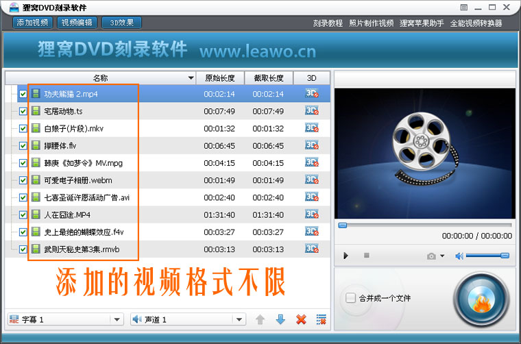The width and height of the screenshot is (521, 344).
Task: Click the video preview area
Action: point(424,153)
